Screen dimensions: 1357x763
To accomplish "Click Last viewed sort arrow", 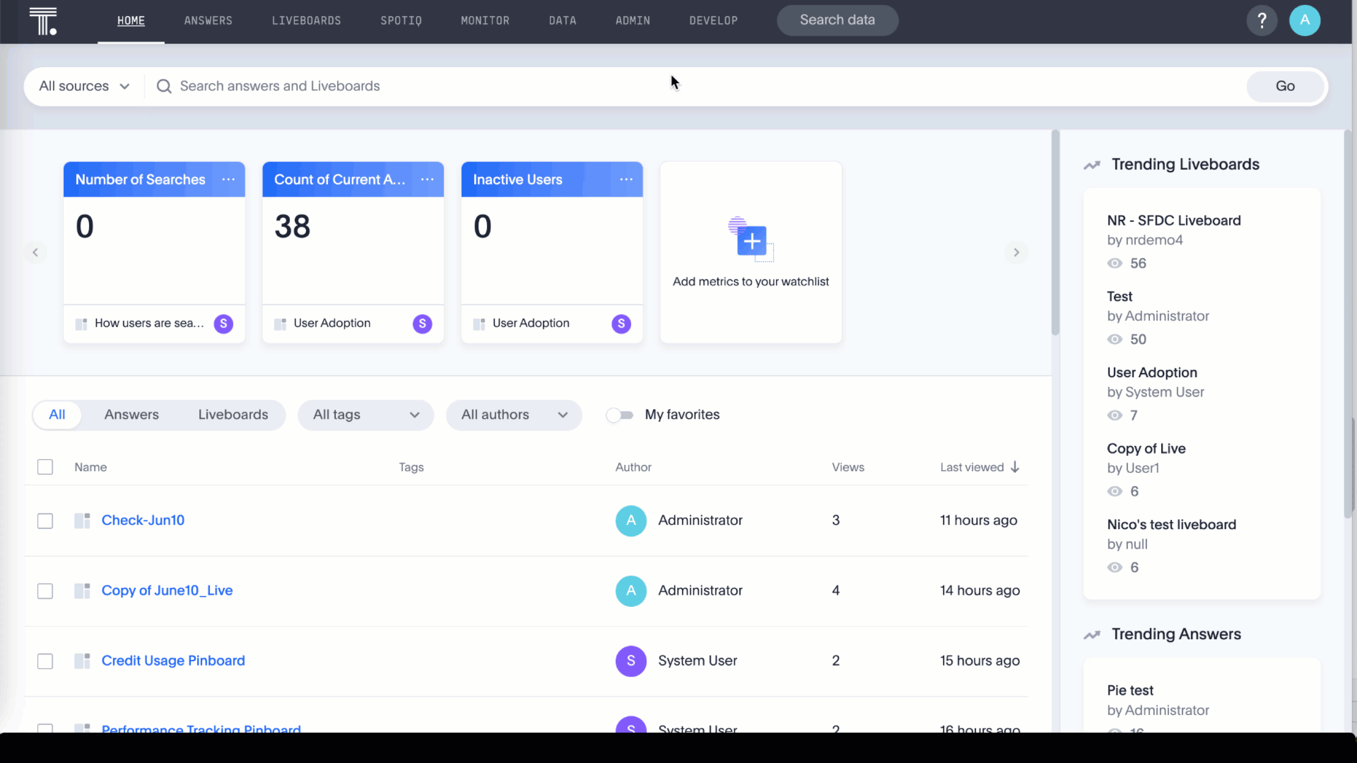I will (1015, 467).
